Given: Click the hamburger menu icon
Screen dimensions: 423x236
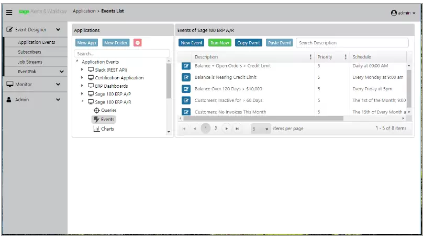Looking at the screenshot, I should coord(9,13).
